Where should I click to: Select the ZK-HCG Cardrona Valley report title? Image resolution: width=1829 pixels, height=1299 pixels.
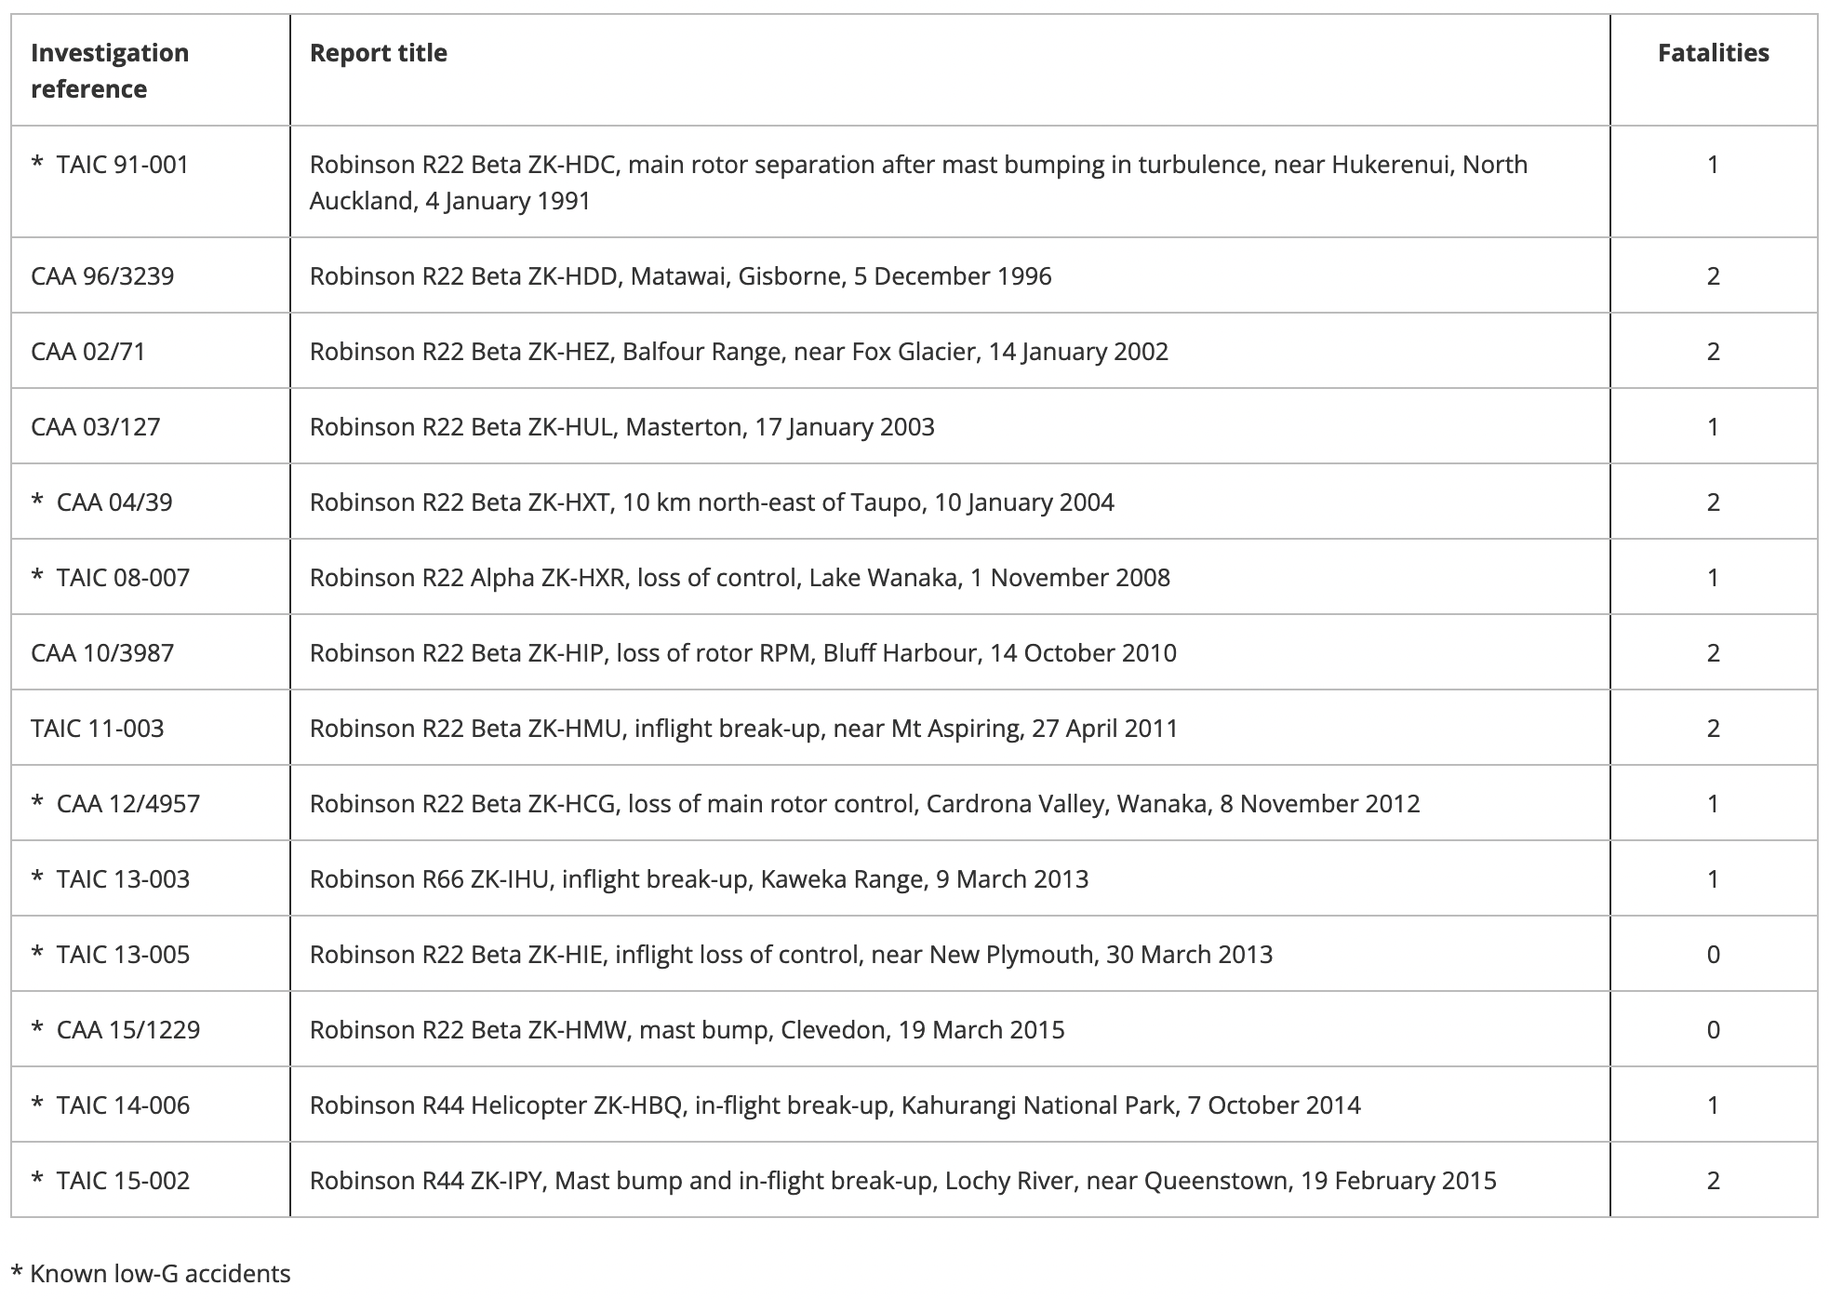point(865,804)
